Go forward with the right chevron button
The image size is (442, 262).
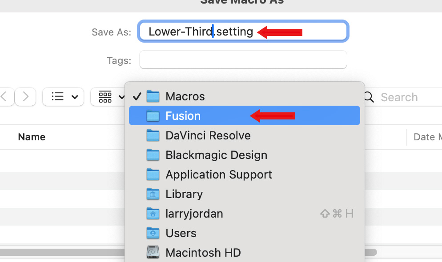point(25,96)
